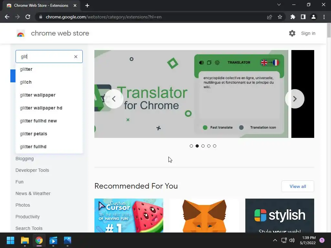
Task: Select the third carousel dot
Action: [203, 146]
